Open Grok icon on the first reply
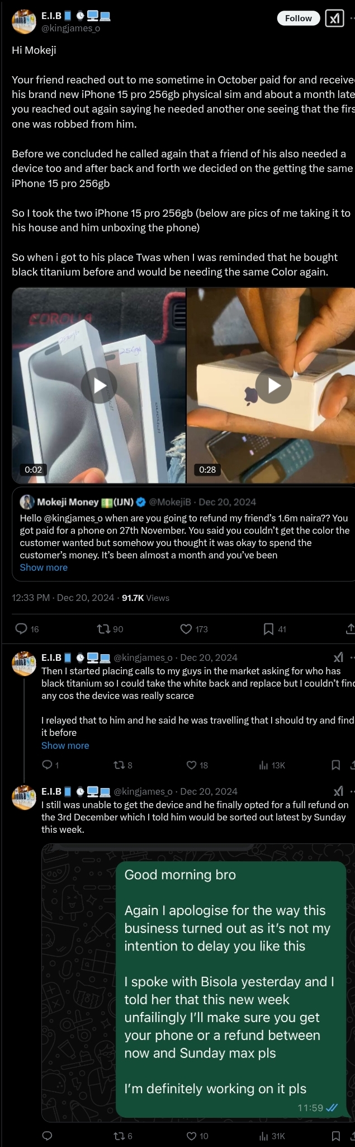The width and height of the screenshot is (355, 1147). (x=338, y=658)
